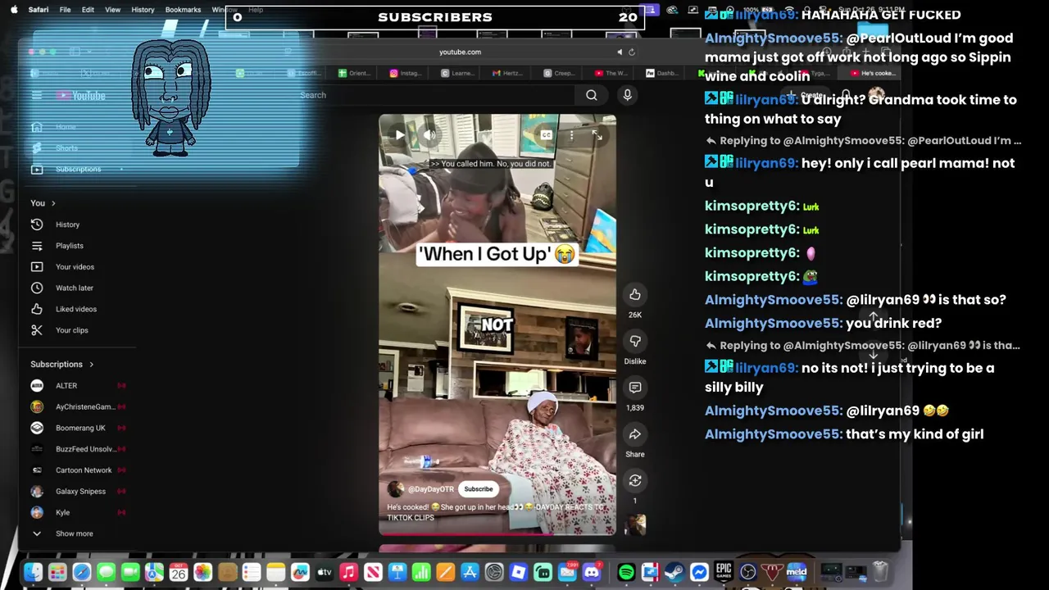Open the channel avatar next to @DayDayOTR

(x=396, y=489)
